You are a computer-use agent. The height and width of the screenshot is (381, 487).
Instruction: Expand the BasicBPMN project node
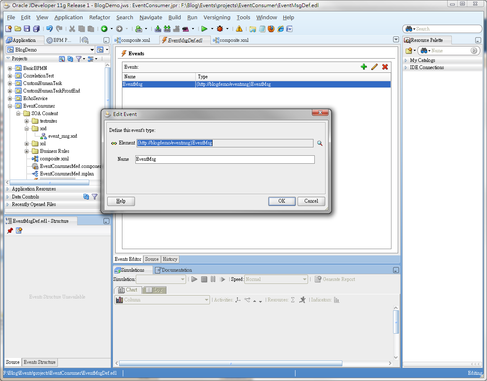tap(10, 68)
